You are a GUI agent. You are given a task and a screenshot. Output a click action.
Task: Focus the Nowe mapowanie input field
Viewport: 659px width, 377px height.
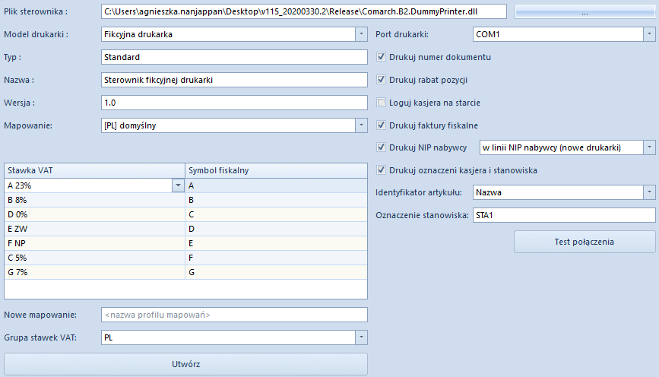click(x=234, y=315)
